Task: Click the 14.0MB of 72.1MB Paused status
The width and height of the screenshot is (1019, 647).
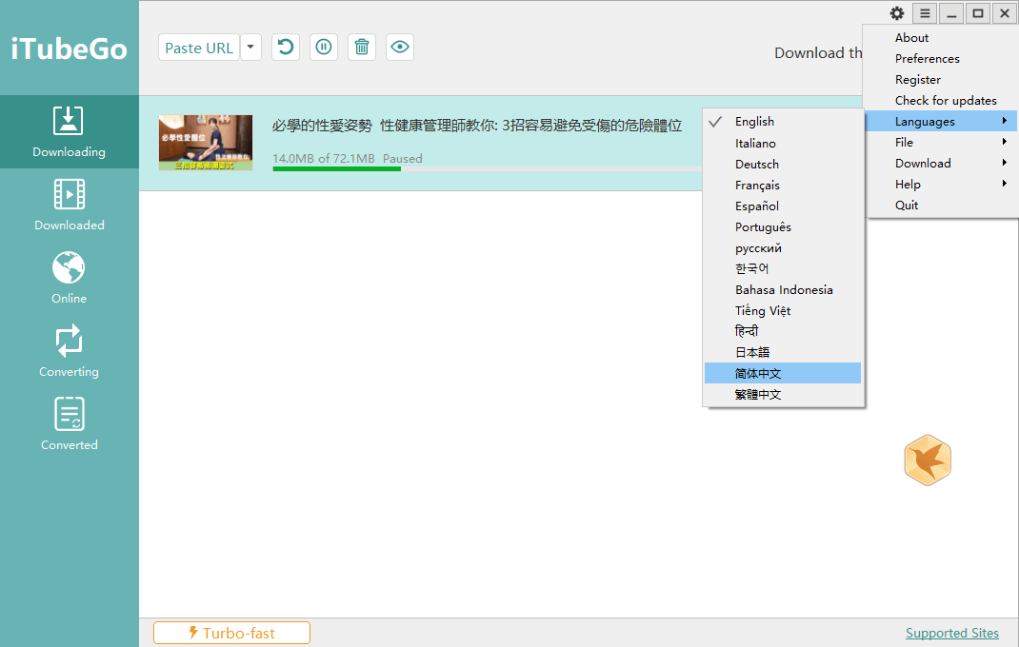Action: (x=347, y=159)
